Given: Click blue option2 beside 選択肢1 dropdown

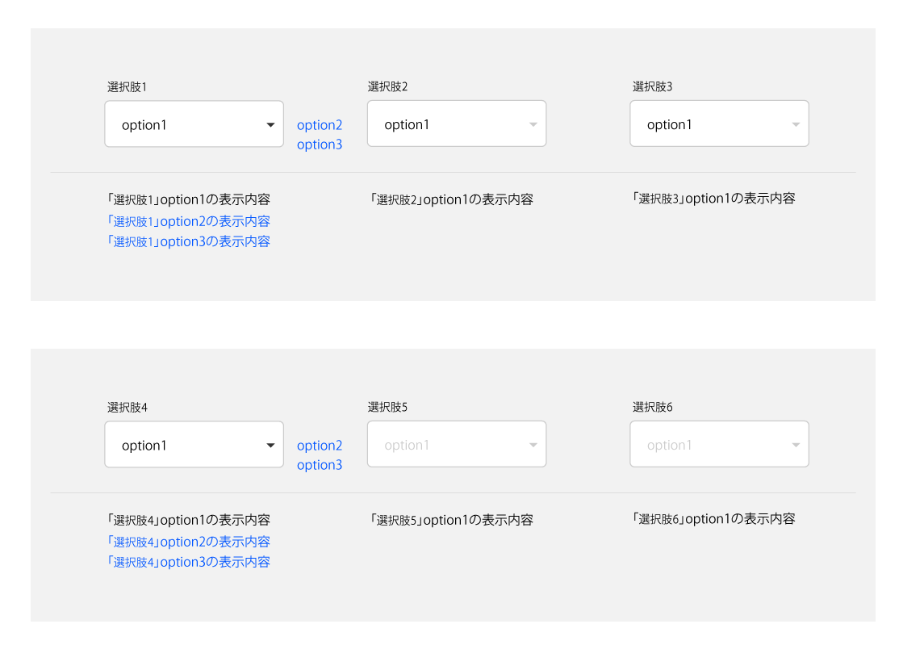Looking at the screenshot, I should 320,126.
